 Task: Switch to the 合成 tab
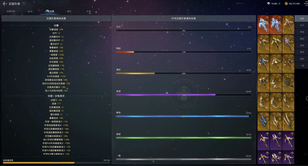point(30,11)
